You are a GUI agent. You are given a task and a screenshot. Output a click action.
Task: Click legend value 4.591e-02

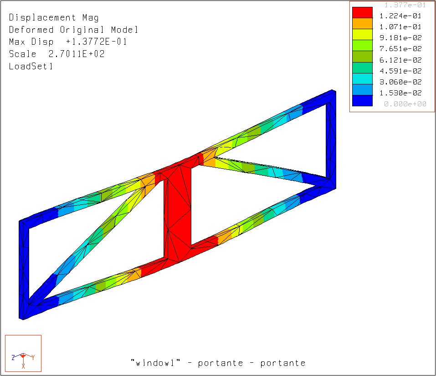tap(400, 71)
